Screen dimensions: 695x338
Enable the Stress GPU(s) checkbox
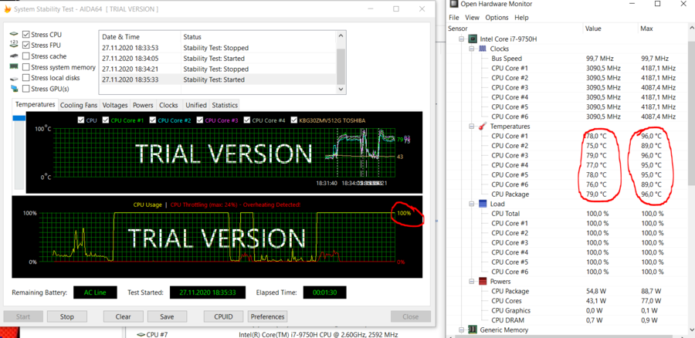click(26, 89)
